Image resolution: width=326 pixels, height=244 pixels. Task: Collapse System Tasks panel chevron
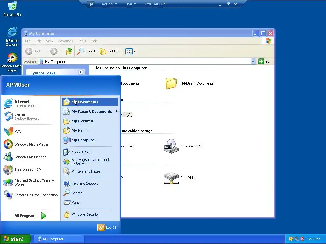point(81,72)
